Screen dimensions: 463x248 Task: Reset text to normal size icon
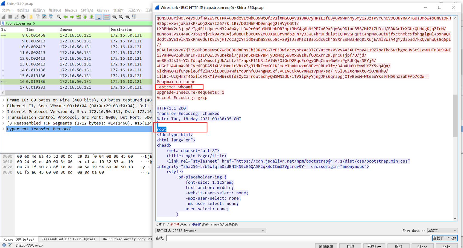coord(127,17)
